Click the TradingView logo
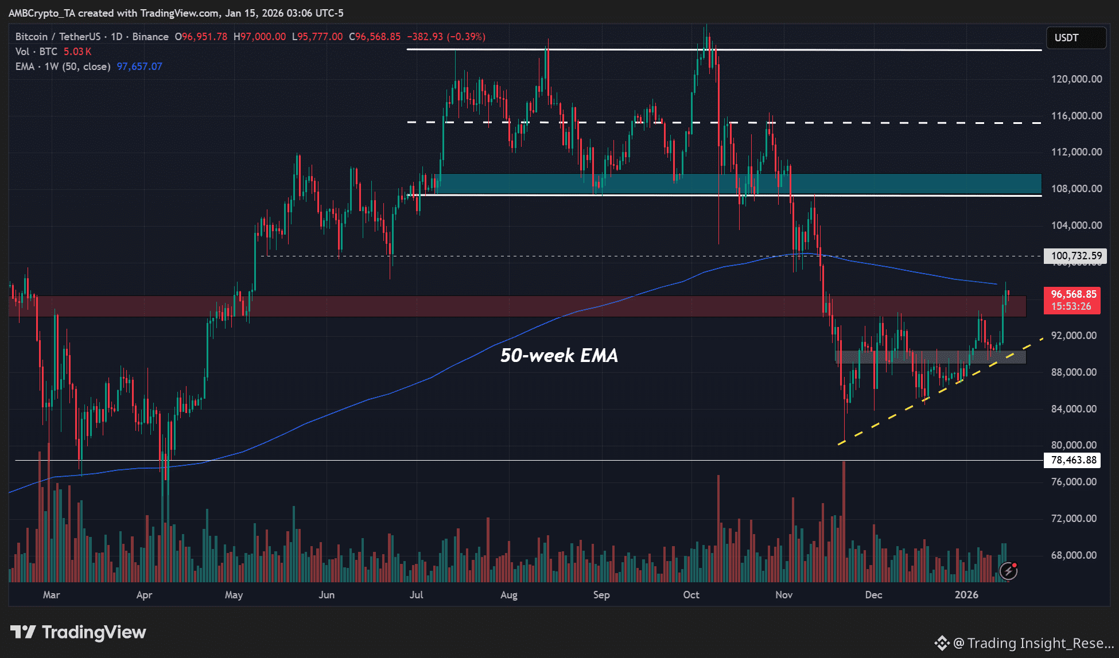The width and height of the screenshot is (1119, 658). point(78,632)
